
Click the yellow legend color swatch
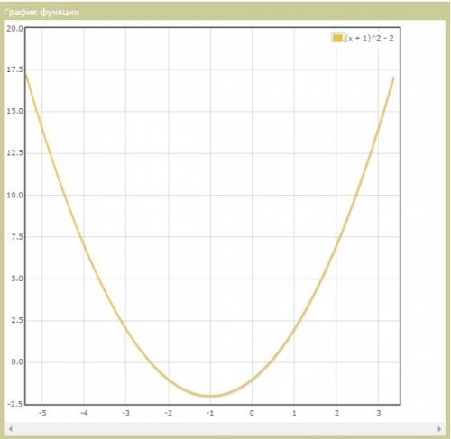coord(337,38)
